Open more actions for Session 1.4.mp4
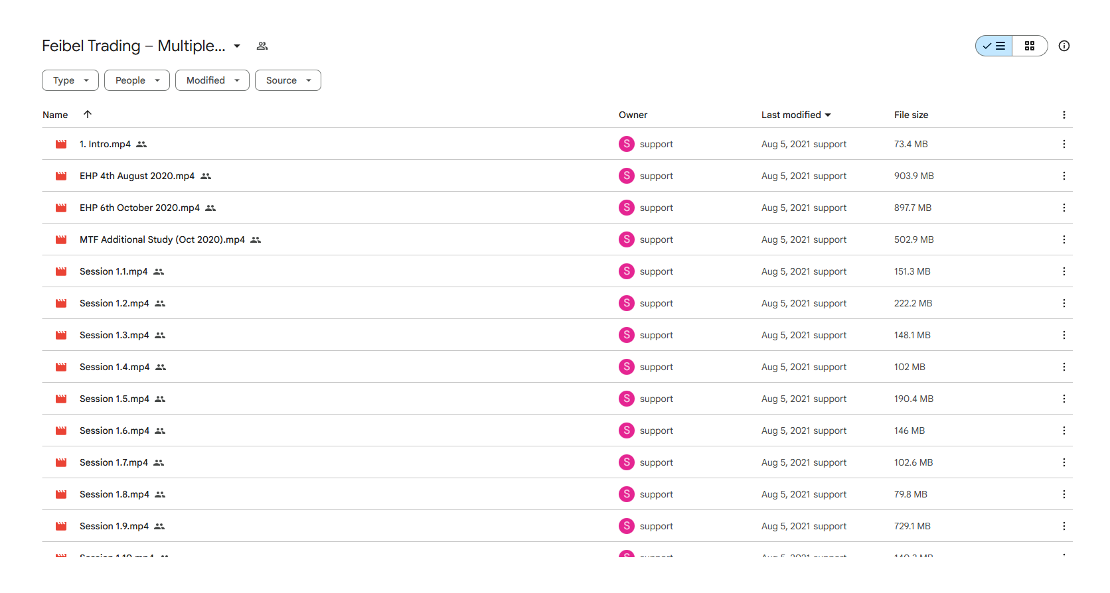The height and width of the screenshot is (593, 1110). click(x=1064, y=367)
